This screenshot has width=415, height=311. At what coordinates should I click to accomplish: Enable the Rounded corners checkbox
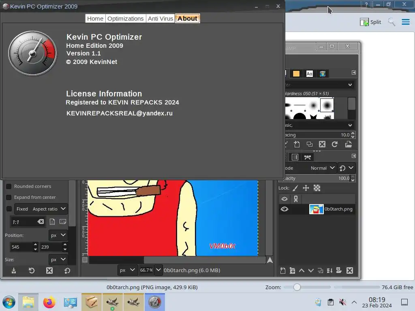point(9,186)
